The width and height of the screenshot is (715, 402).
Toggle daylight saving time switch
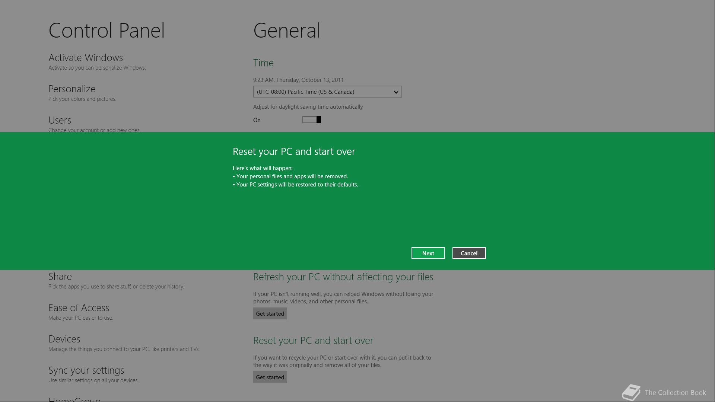(312, 119)
